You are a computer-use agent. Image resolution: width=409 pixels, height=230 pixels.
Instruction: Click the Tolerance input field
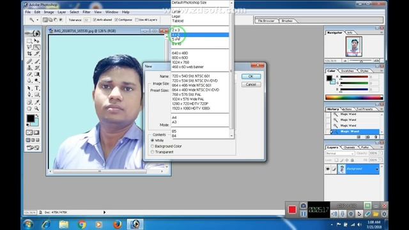87,20
